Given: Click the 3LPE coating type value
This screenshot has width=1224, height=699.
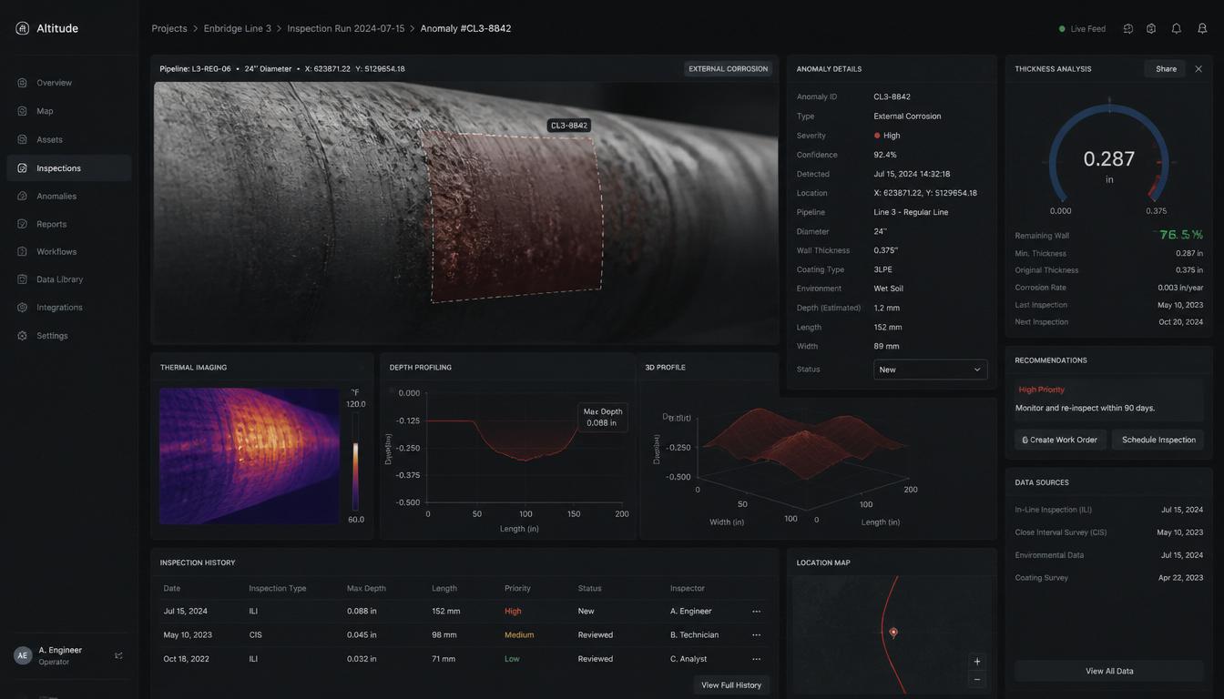Looking at the screenshot, I should click(x=883, y=269).
